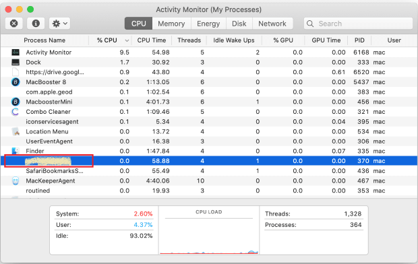The height and width of the screenshot is (264, 418).
Task: Select the routined process
Action: tap(38, 191)
